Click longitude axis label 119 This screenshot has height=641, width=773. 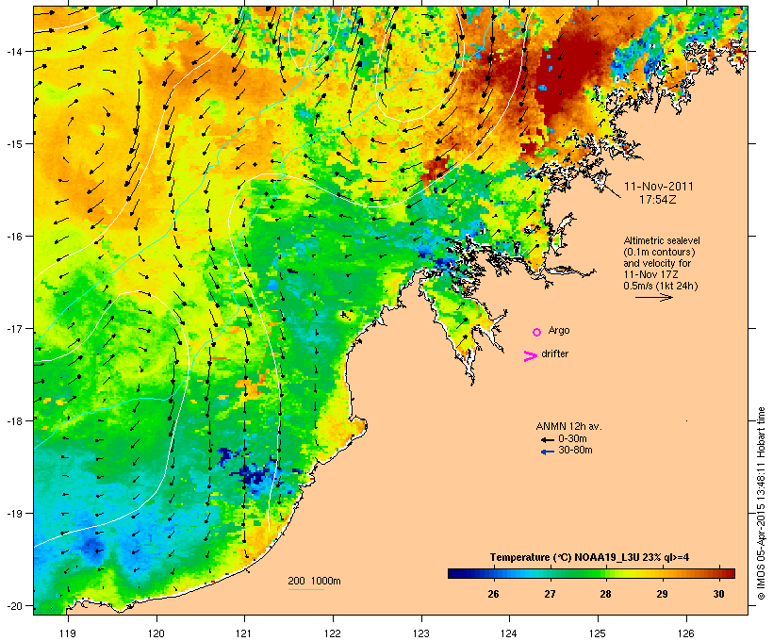68,633
